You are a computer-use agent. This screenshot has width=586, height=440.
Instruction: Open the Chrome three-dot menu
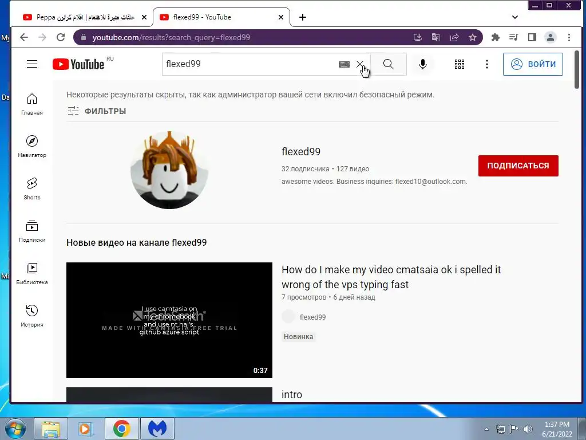tap(569, 37)
